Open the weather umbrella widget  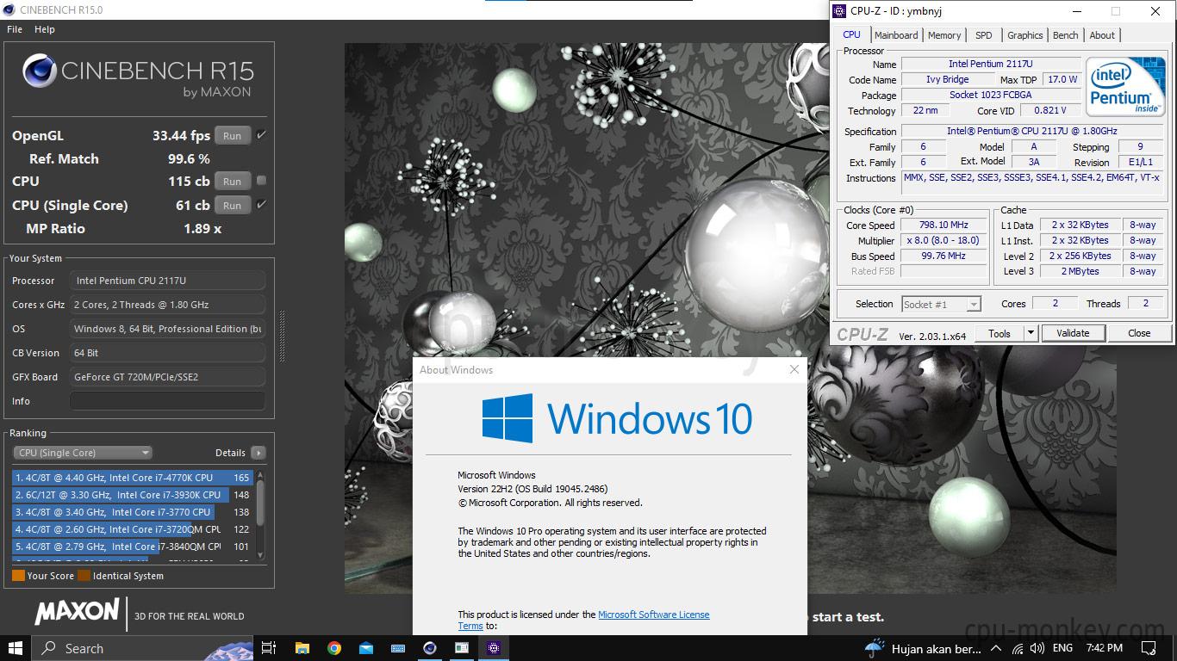coord(875,648)
